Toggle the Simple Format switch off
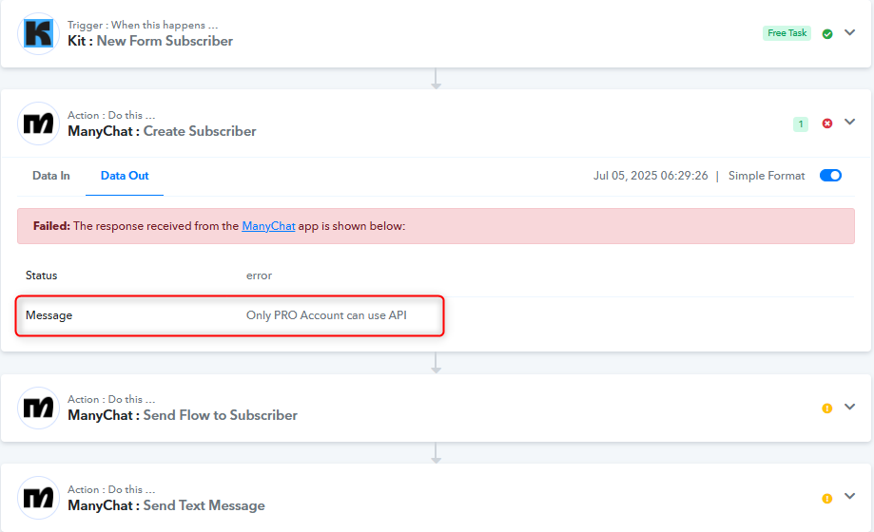The width and height of the screenshot is (874, 532). coord(830,176)
